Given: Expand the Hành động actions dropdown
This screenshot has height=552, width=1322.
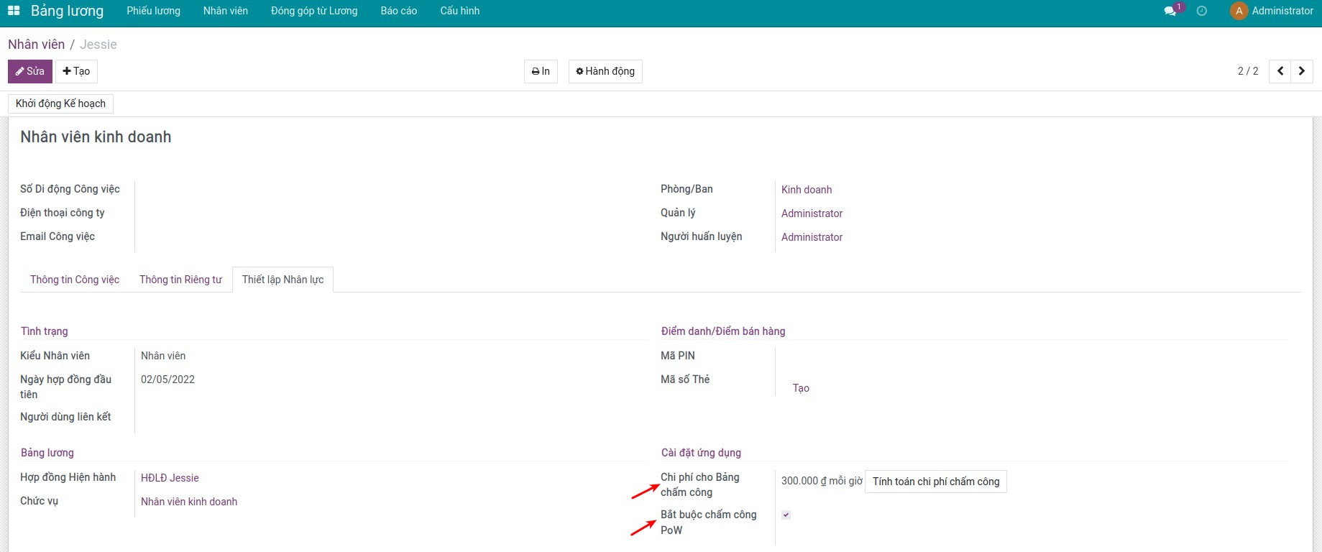Looking at the screenshot, I should pos(605,71).
